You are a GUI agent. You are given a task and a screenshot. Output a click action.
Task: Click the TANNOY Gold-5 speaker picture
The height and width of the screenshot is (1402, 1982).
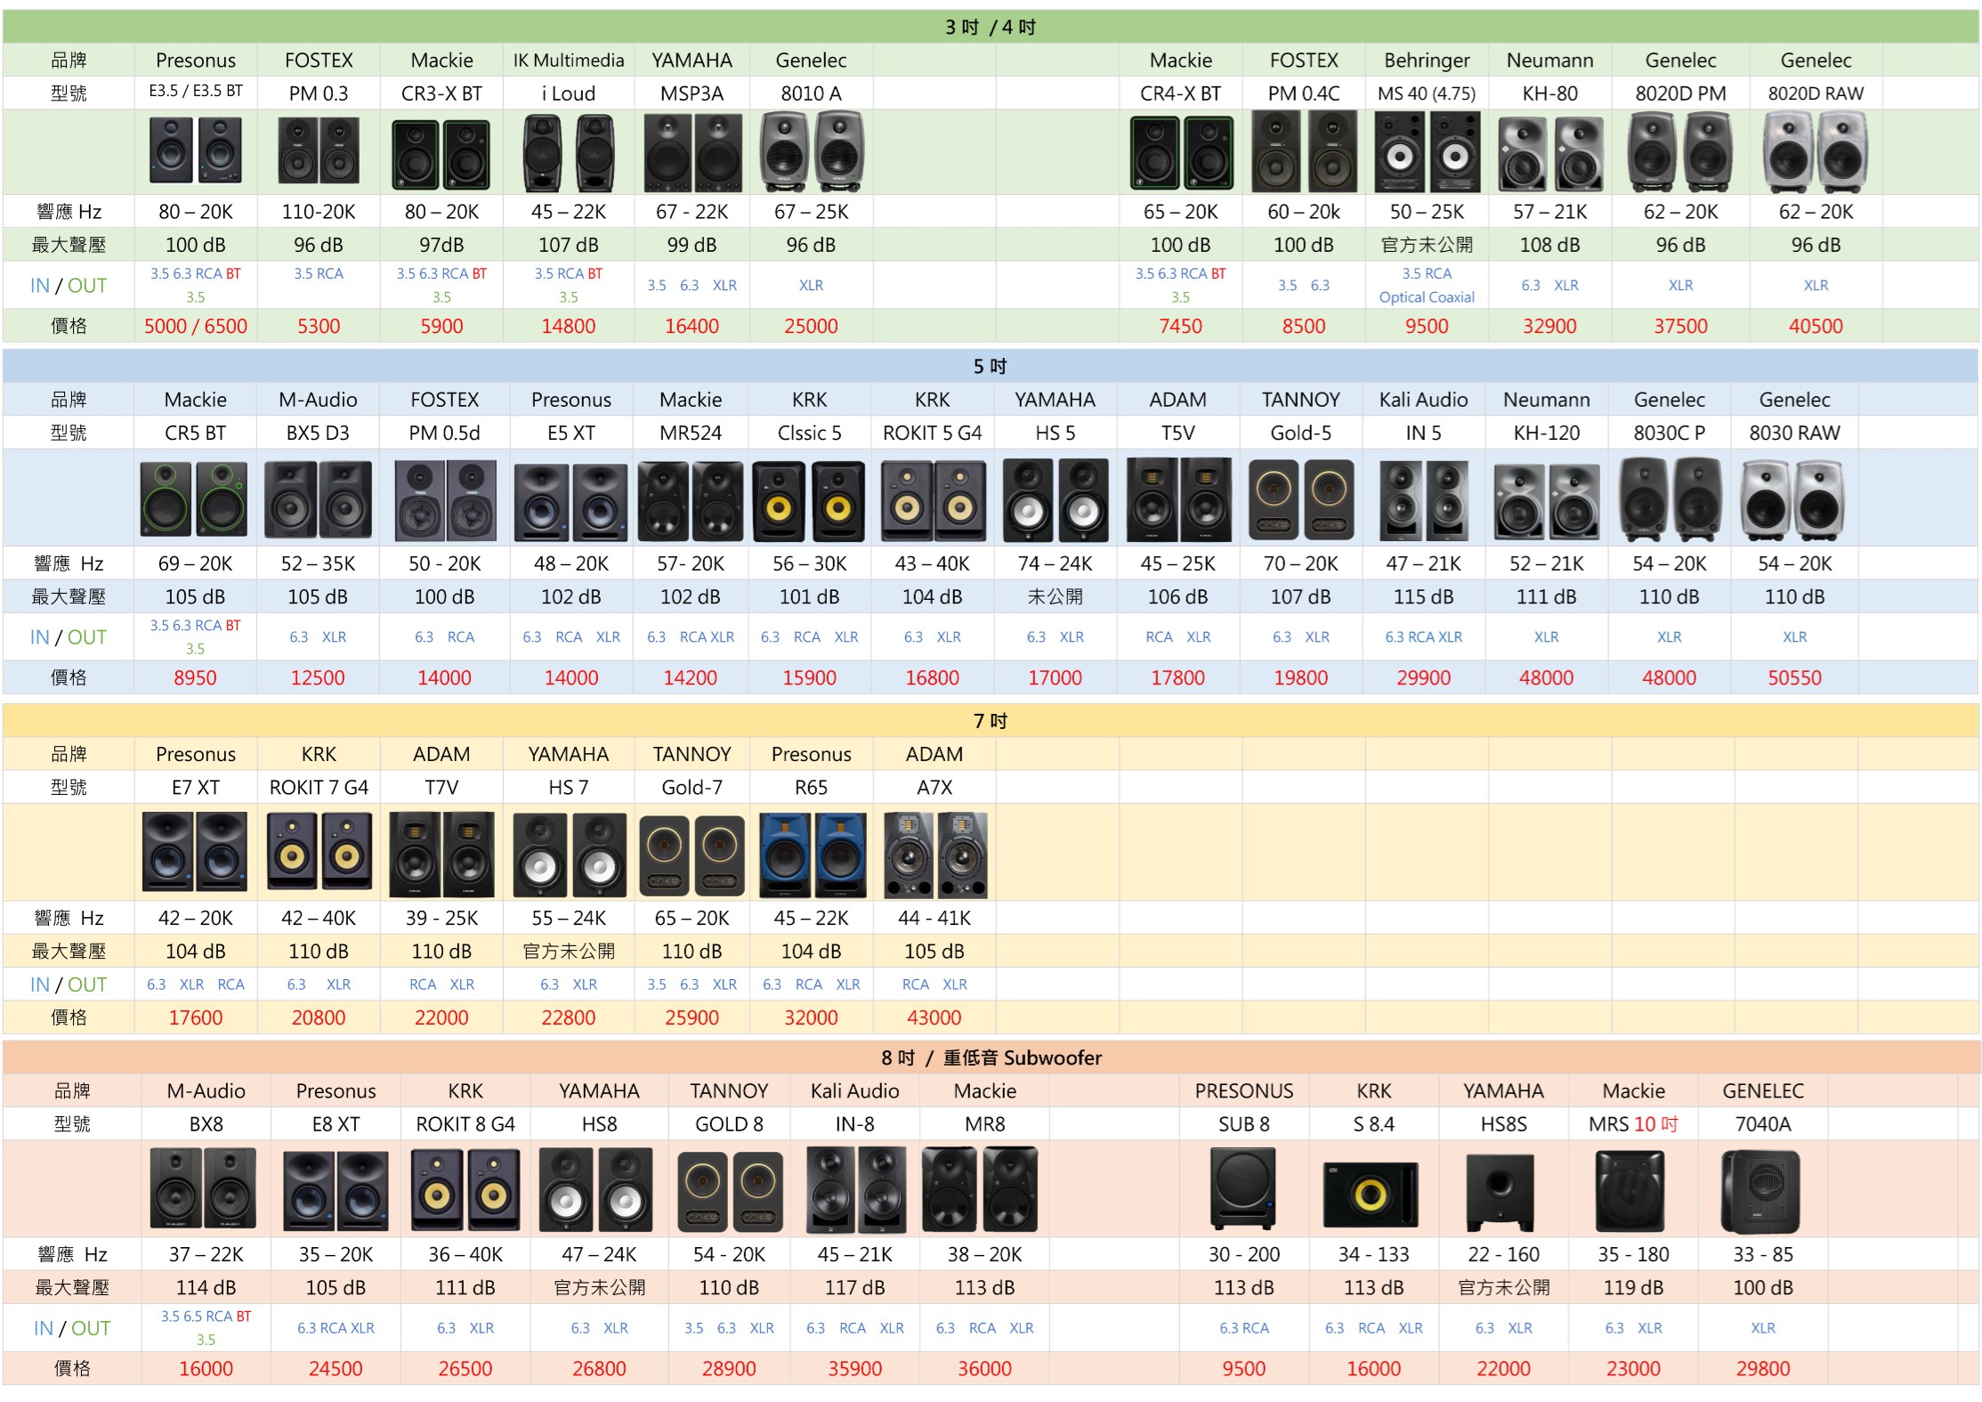(1301, 499)
